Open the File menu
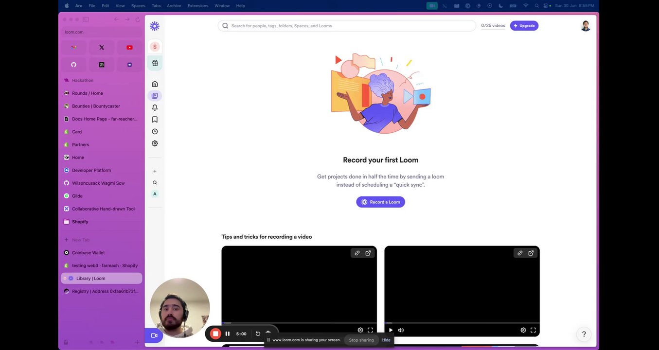The image size is (659, 350). (x=92, y=6)
